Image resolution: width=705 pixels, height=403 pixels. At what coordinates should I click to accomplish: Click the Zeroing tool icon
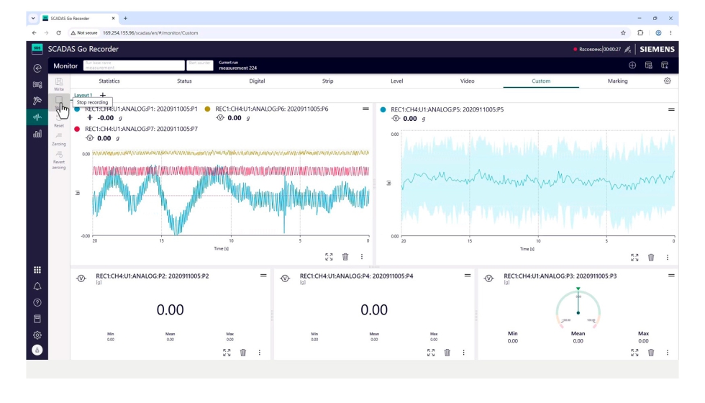[59, 136]
